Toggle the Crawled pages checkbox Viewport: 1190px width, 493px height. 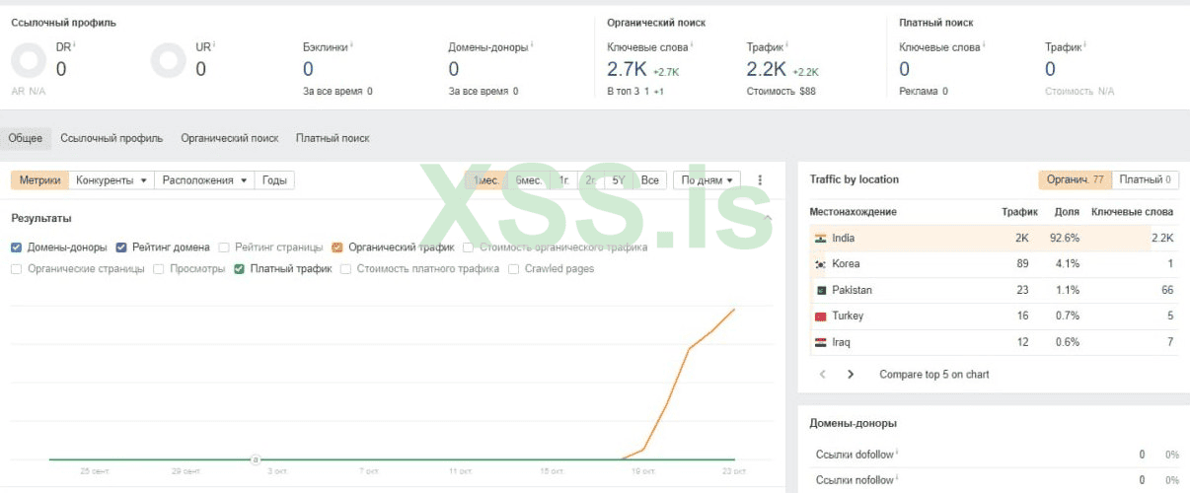(x=514, y=269)
